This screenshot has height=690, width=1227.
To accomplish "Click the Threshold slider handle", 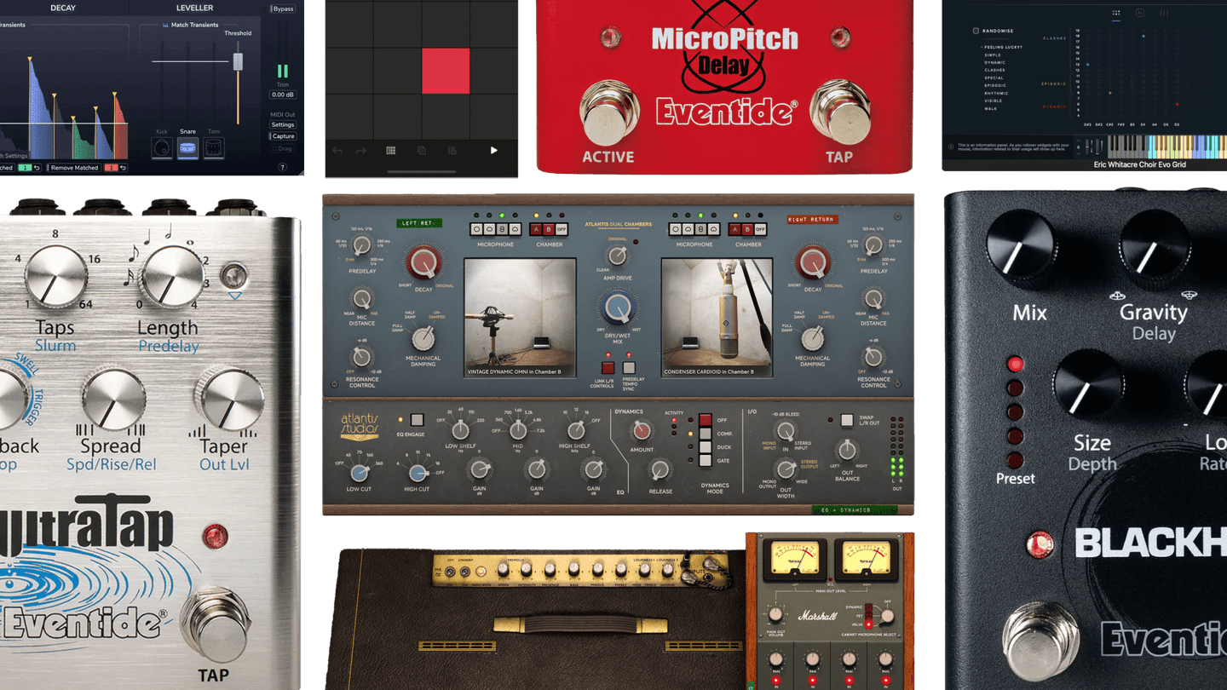I will 238,61.
